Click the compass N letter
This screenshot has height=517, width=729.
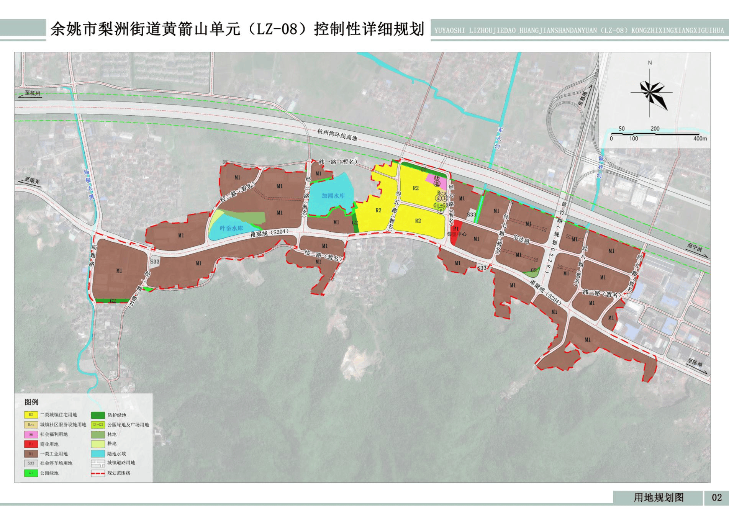(650, 63)
